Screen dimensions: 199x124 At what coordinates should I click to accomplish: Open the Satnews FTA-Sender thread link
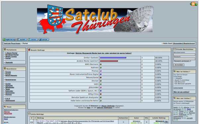87,121
